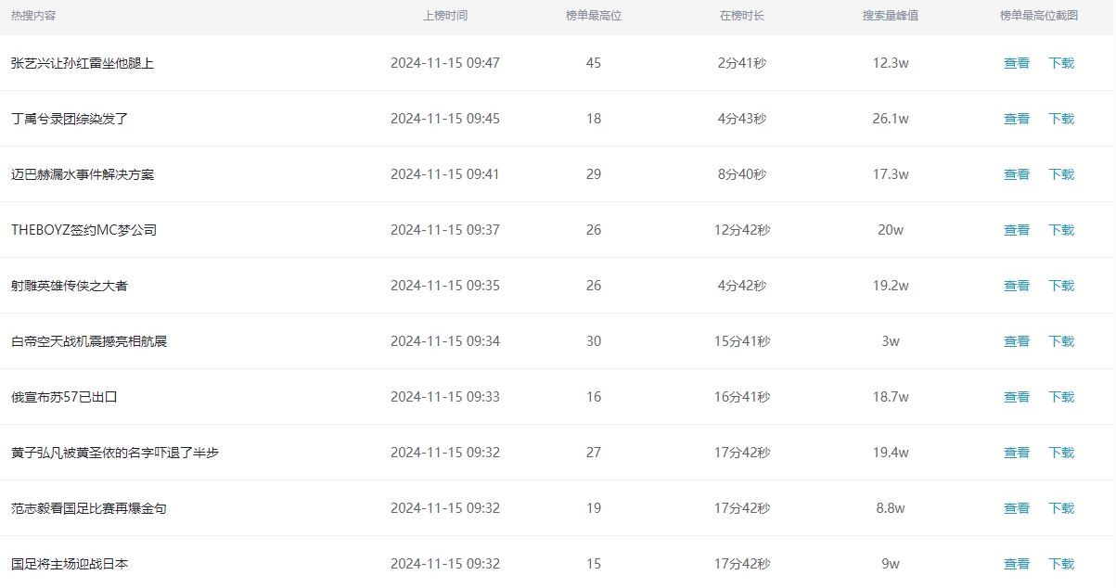Select the topic text 白帝空天战机震撼亮相航展

[89, 341]
